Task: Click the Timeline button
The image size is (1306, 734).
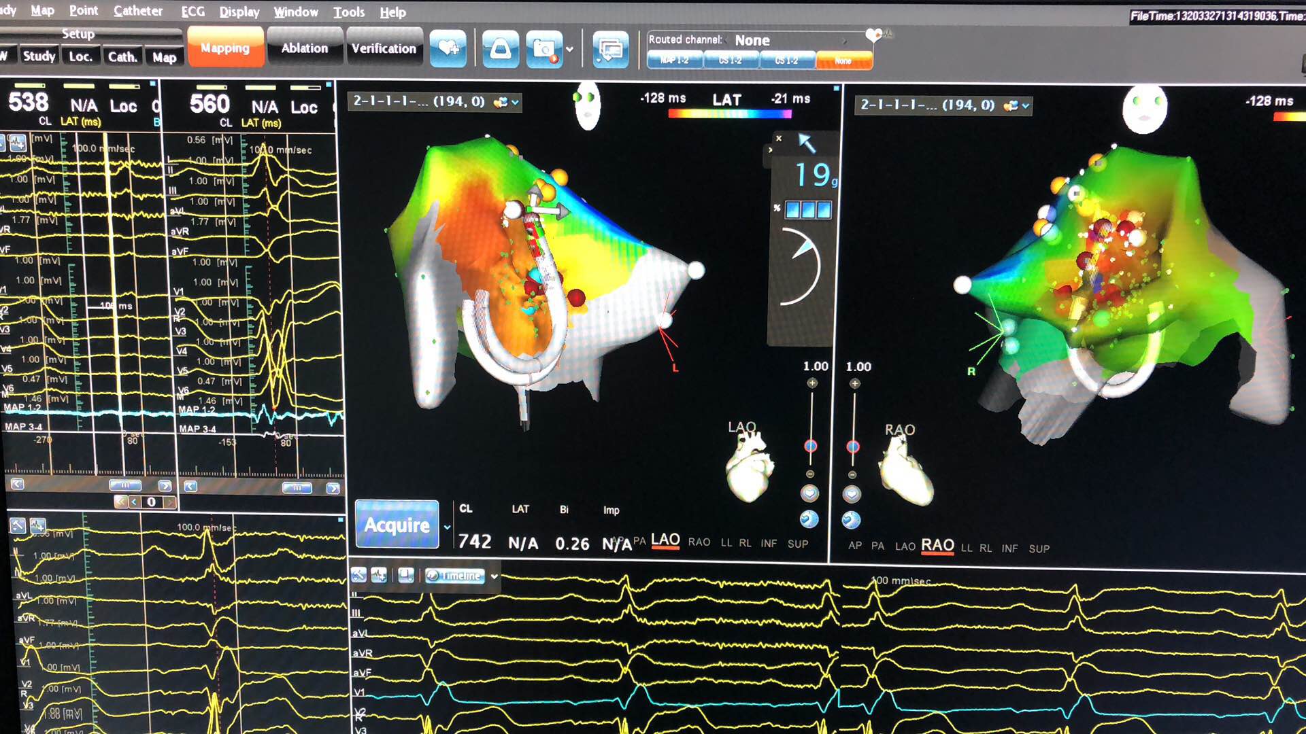Action: (x=454, y=576)
